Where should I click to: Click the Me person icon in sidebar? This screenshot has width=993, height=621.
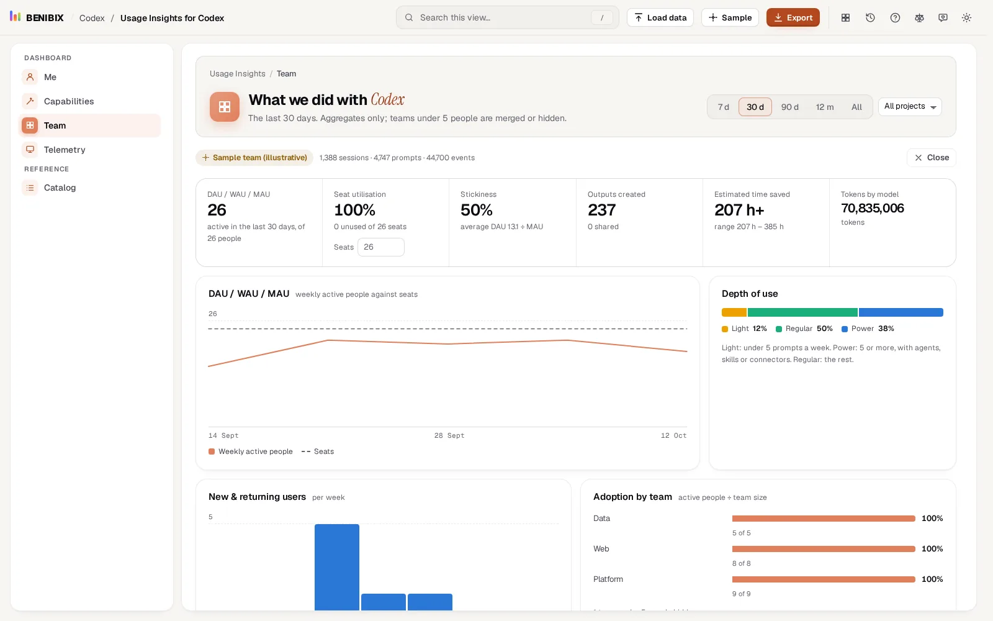point(30,77)
